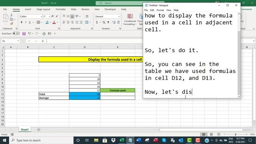Open Conditional Formatting menu
This screenshot has width=256, height=144.
coord(130,20)
